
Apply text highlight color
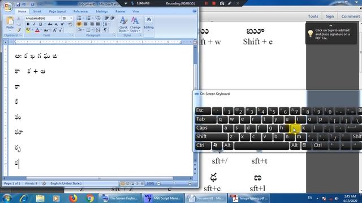click(28, 30)
